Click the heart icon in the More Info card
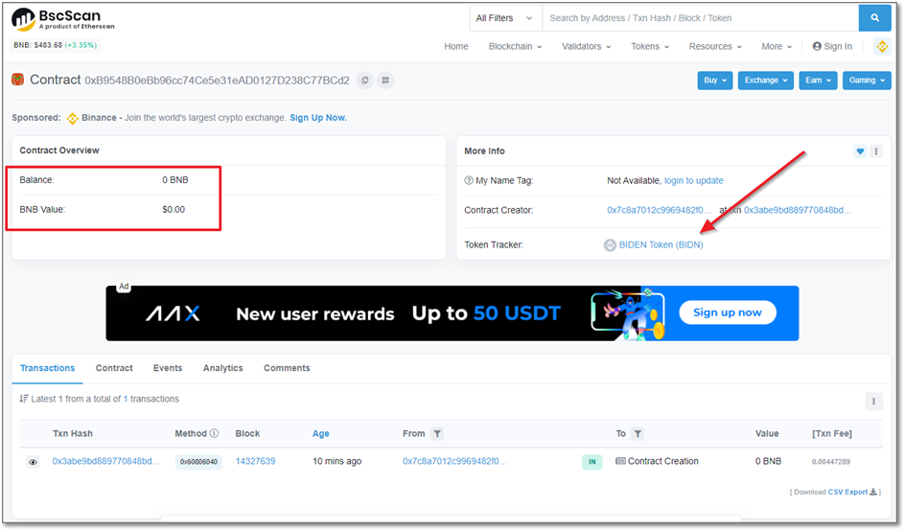The image size is (905, 531). tap(860, 151)
